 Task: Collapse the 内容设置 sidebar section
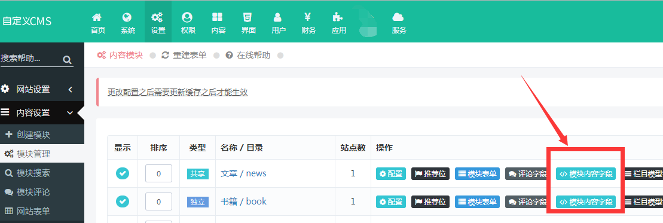coord(42,112)
